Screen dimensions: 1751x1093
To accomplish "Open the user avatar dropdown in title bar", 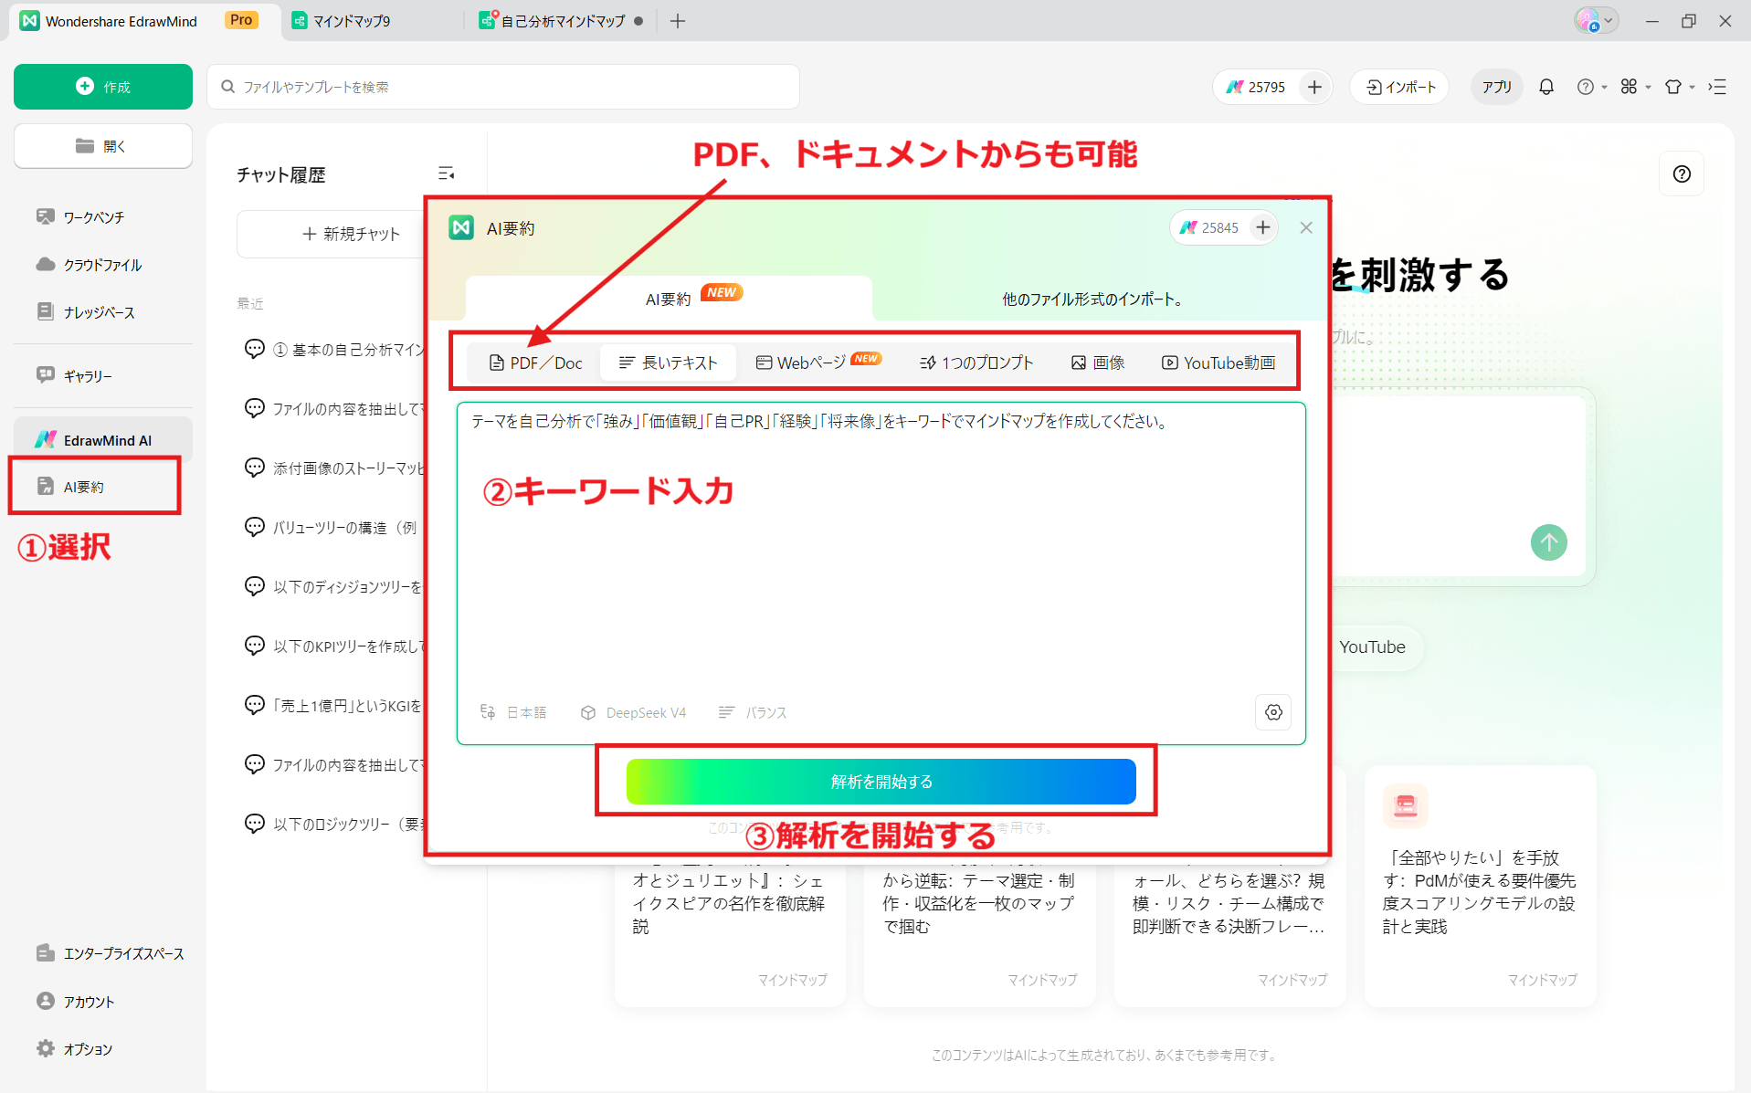I will coord(1596,20).
